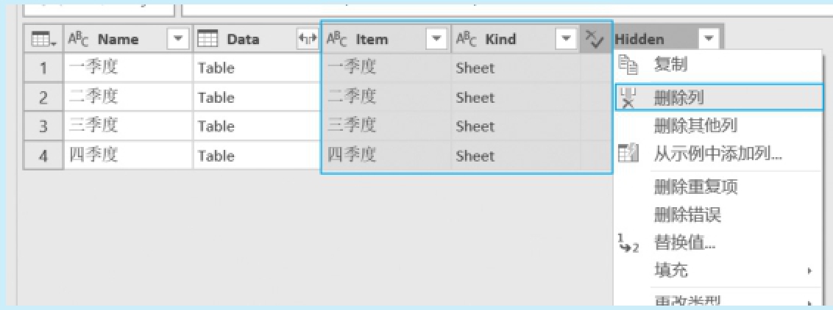Select row number 3 header
The height and width of the screenshot is (310, 833).
[43, 126]
